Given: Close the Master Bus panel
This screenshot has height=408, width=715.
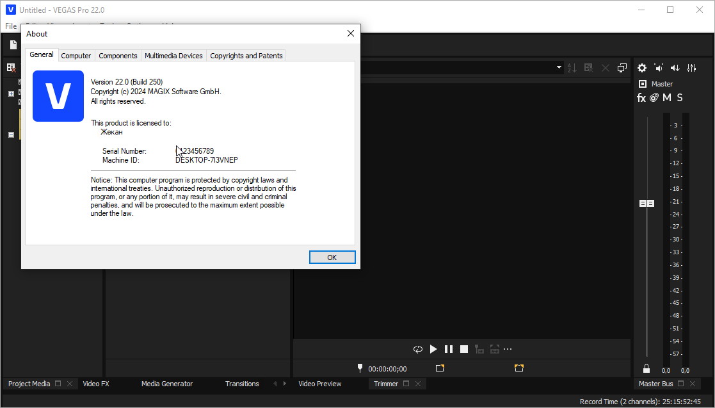Looking at the screenshot, I should (693, 384).
